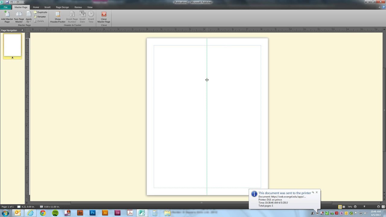The image size is (386, 217).
Task: Open printer notification options wrench
Action: point(313,192)
